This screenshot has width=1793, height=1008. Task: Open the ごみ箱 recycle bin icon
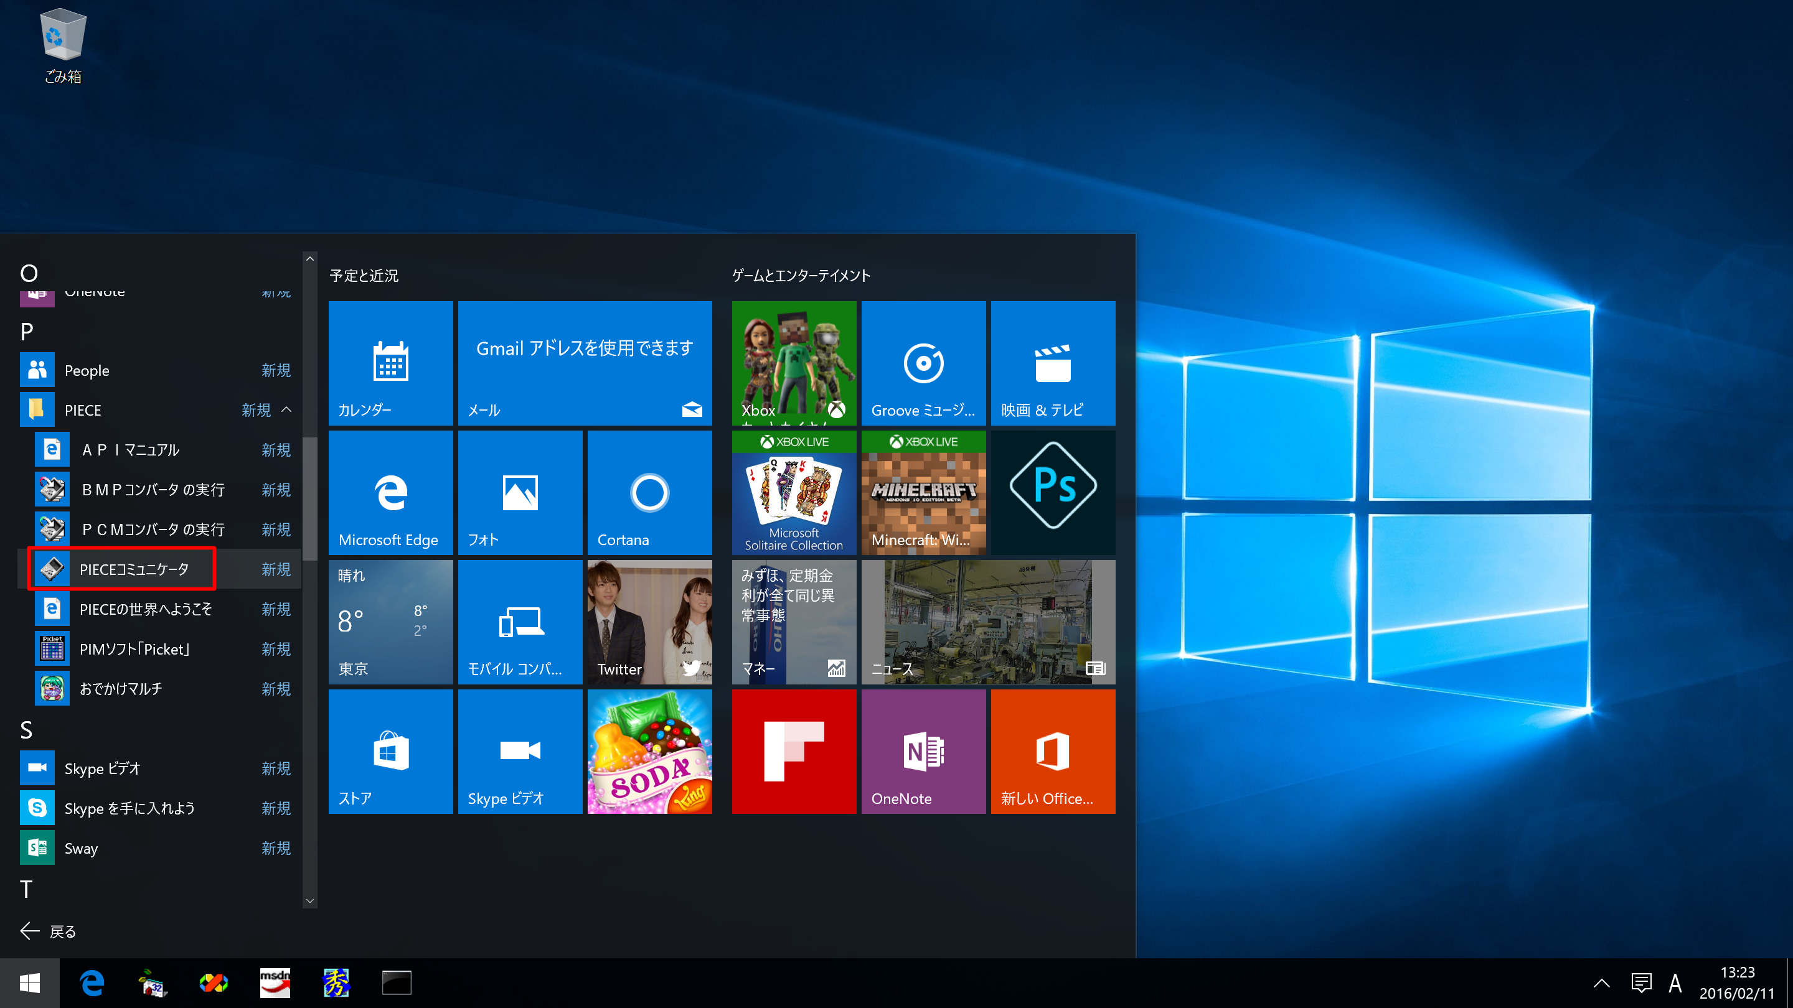point(64,46)
